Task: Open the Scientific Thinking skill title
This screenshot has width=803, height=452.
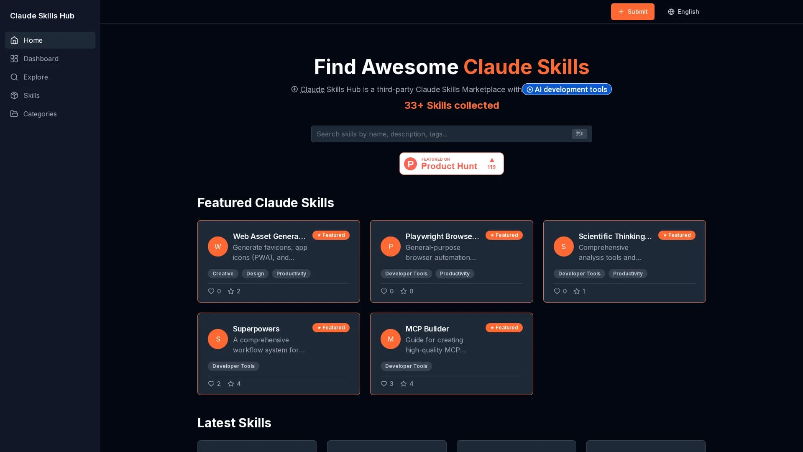Action: 615,236
